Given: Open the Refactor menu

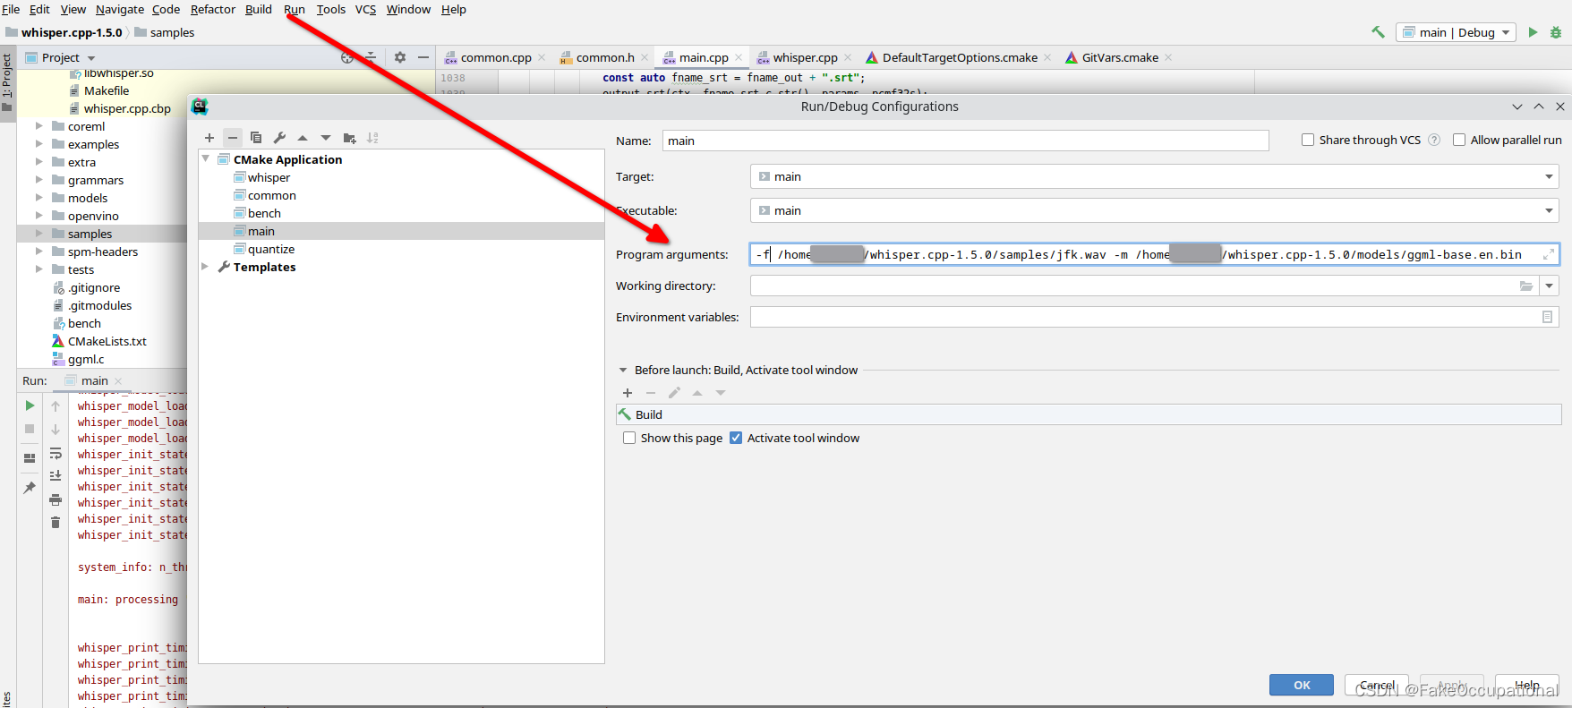Looking at the screenshot, I should tap(213, 9).
